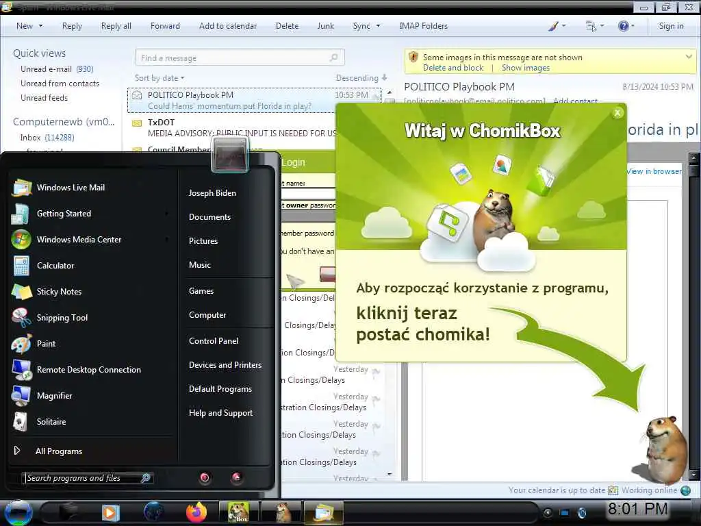Open IMAP Folders

click(x=423, y=26)
